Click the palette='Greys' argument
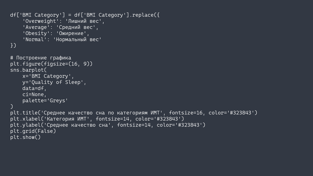 (45, 100)
